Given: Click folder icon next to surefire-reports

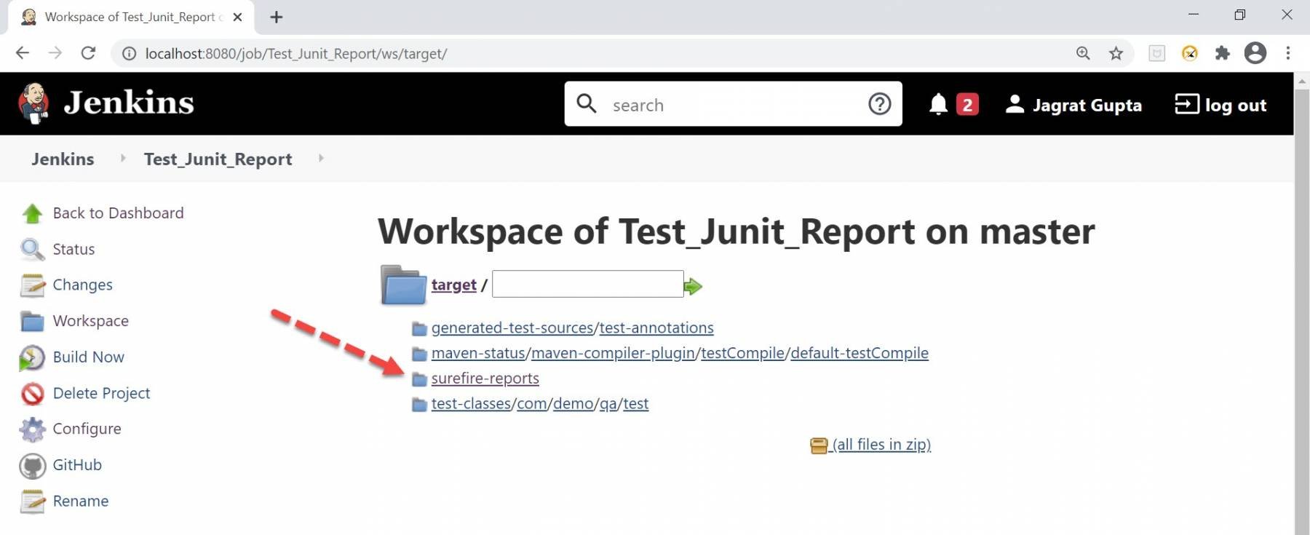Looking at the screenshot, I should click(x=419, y=379).
